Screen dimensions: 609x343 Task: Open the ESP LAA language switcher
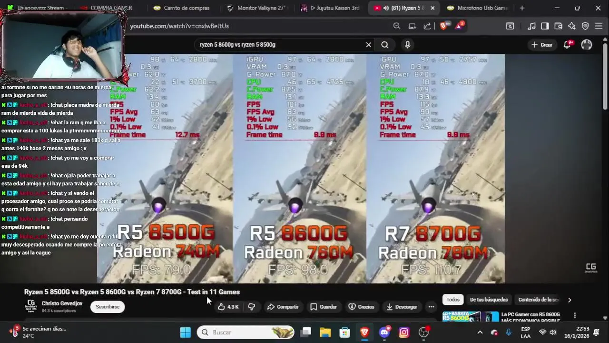525,333
